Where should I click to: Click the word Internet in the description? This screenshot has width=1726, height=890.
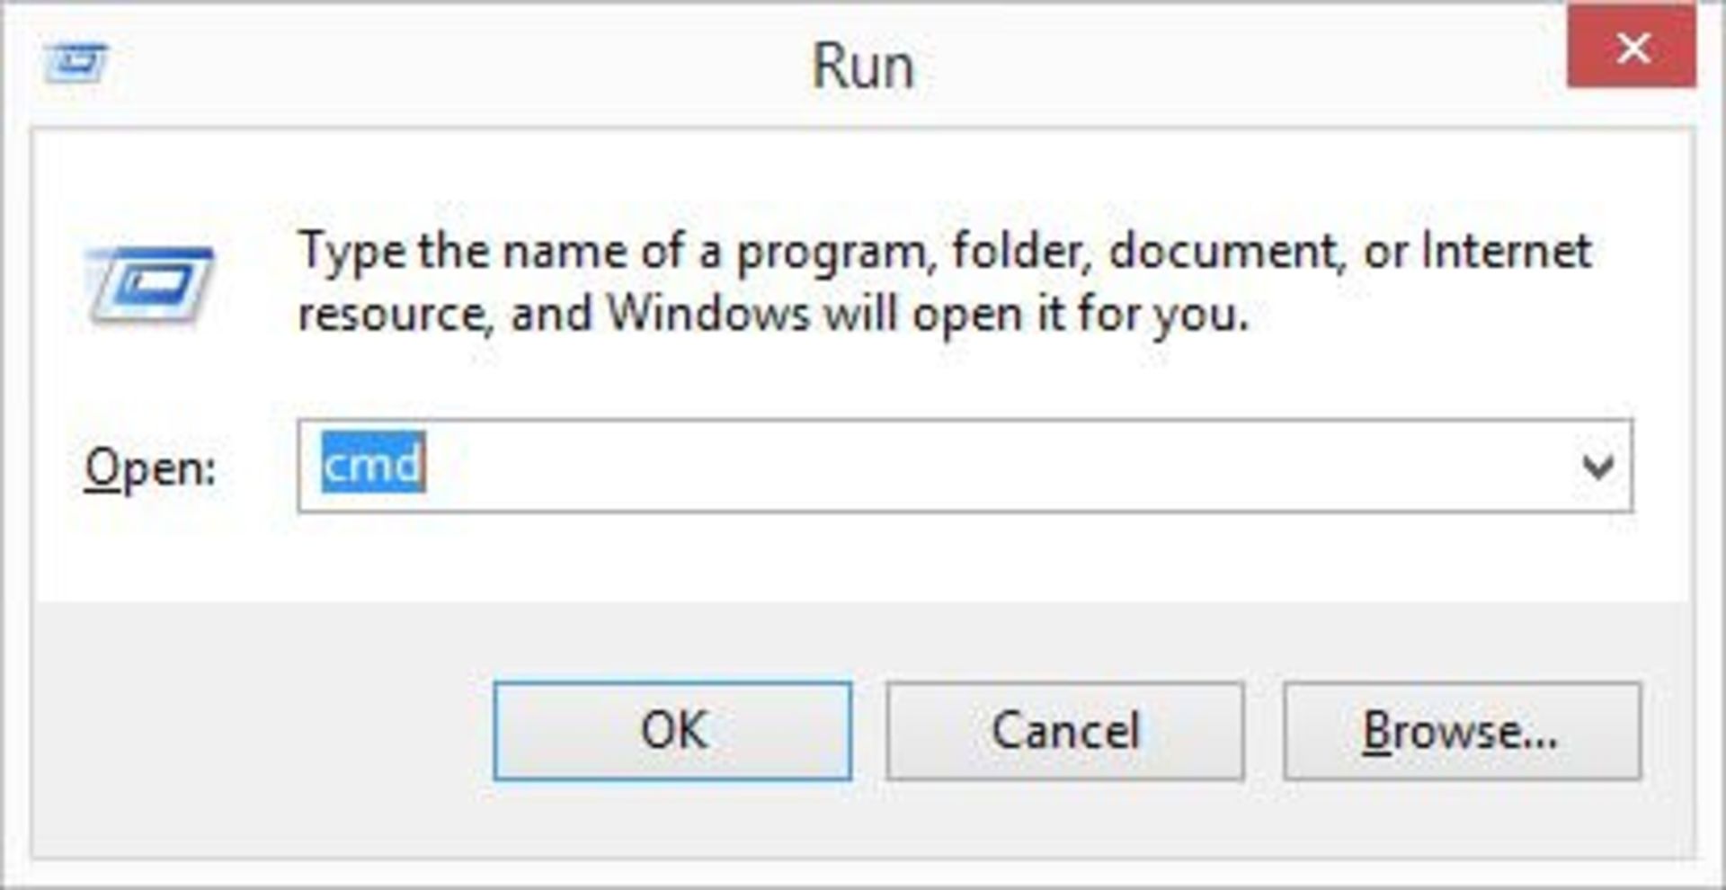(1507, 250)
